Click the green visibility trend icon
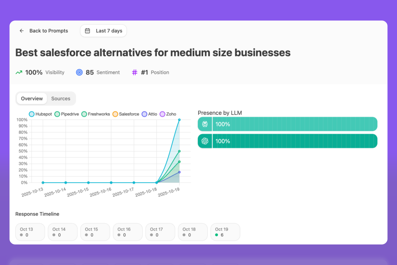The height and width of the screenshot is (265, 397). [19, 72]
